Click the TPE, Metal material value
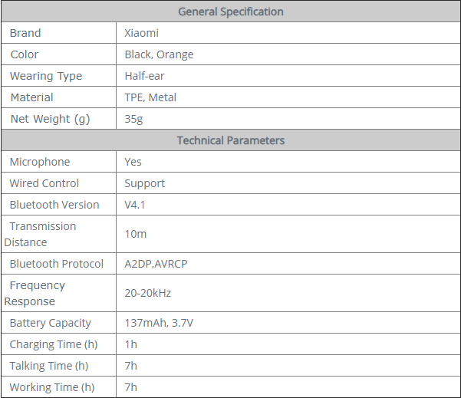 150,97
